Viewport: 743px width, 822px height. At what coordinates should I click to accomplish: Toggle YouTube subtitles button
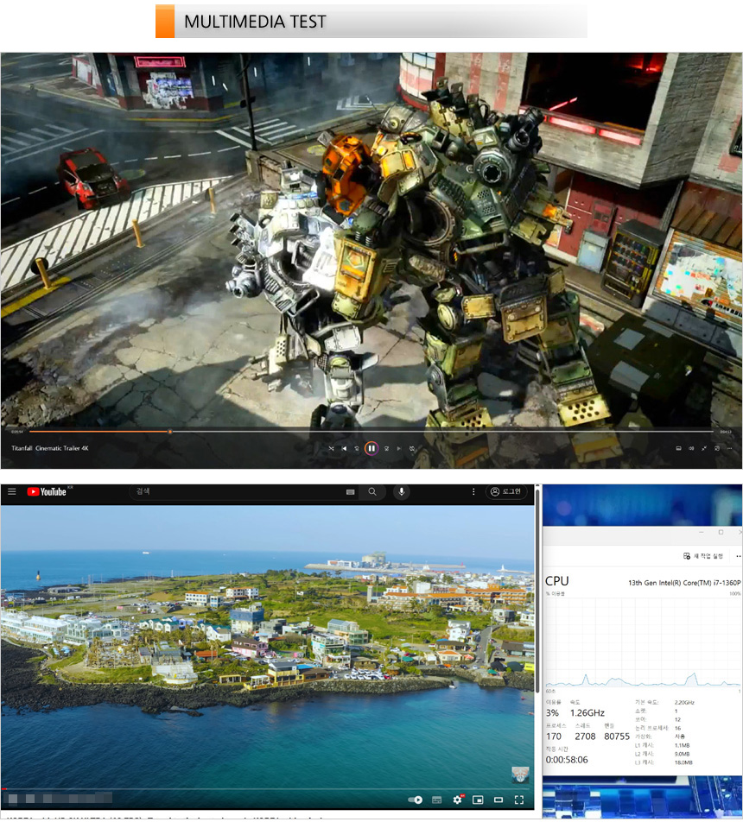[436, 800]
